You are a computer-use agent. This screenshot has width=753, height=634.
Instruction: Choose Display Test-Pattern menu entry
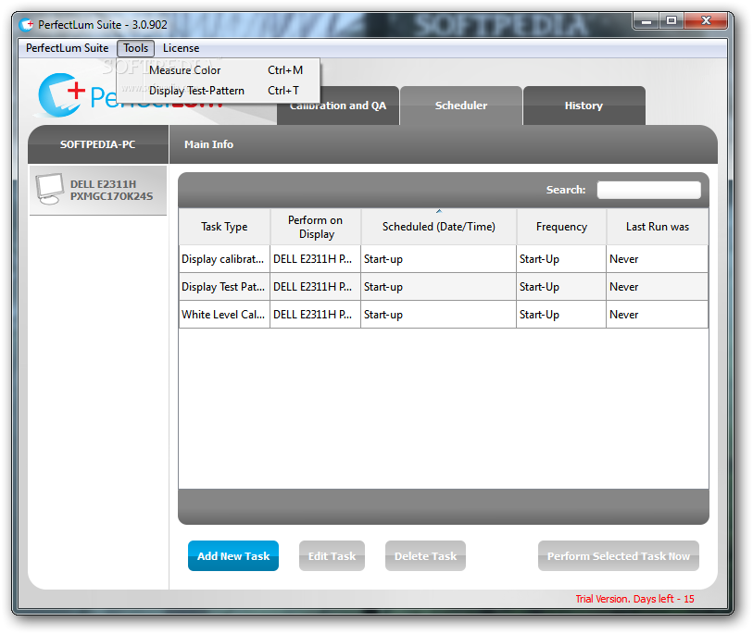click(219, 91)
